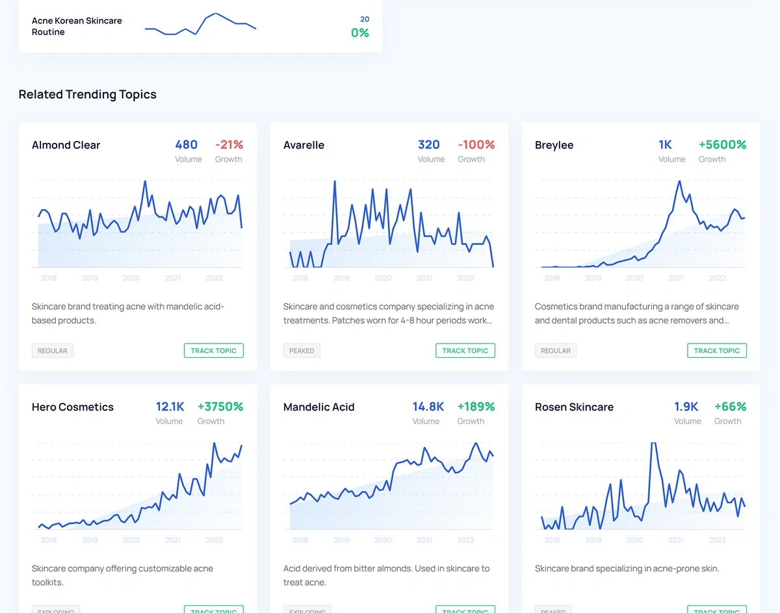Open the Breylee topic title
Viewport: 780px width, 613px height.
tap(554, 145)
